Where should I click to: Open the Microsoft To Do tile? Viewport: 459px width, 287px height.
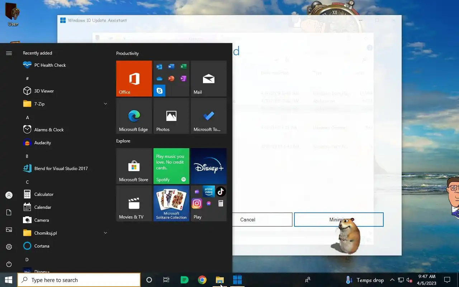pyautogui.click(x=209, y=116)
